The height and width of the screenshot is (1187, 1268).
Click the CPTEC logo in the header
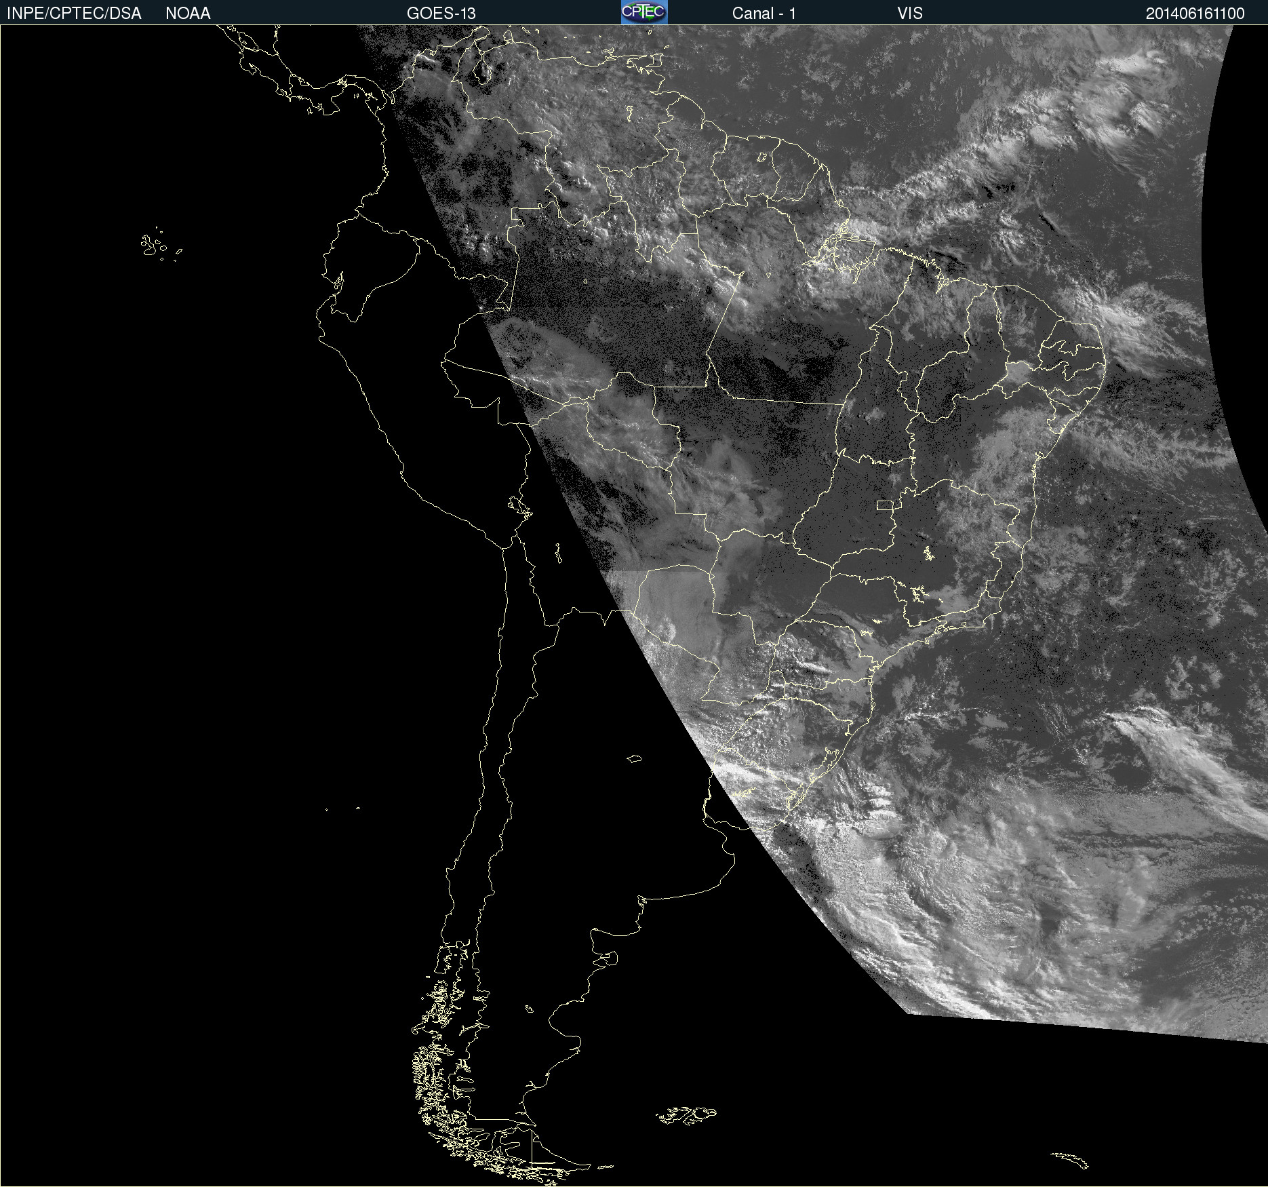coord(643,12)
